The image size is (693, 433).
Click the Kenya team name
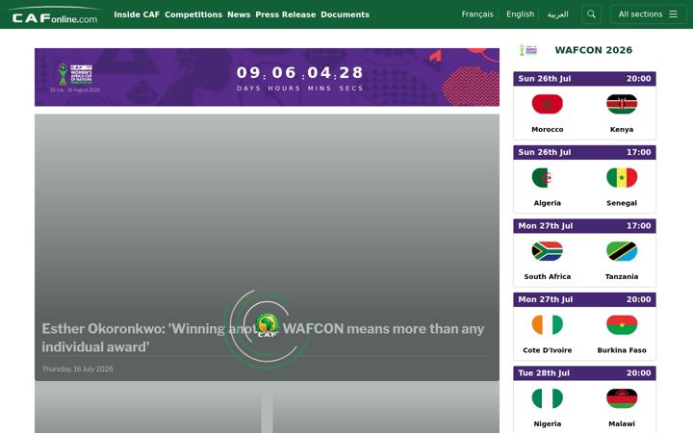622,130
